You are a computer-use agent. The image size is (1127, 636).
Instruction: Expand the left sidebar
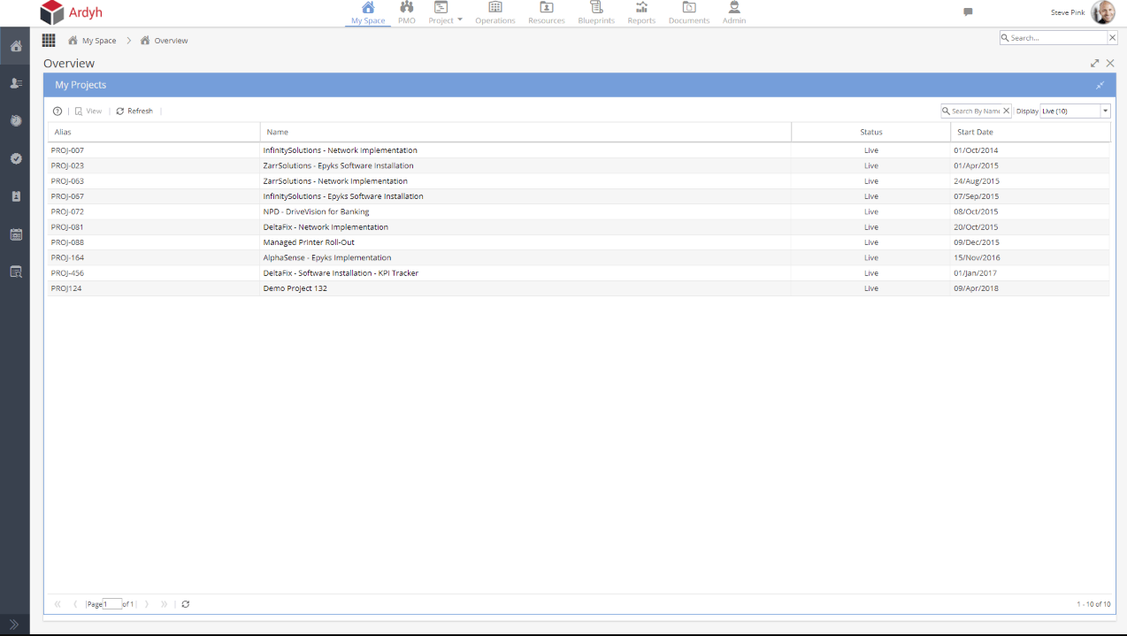click(14, 625)
